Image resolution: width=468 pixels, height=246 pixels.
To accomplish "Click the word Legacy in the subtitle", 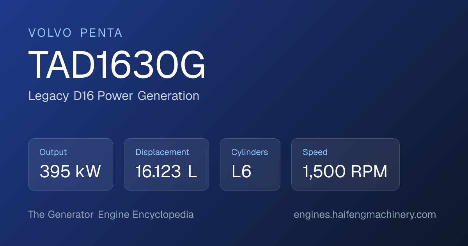I will tap(49, 96).
